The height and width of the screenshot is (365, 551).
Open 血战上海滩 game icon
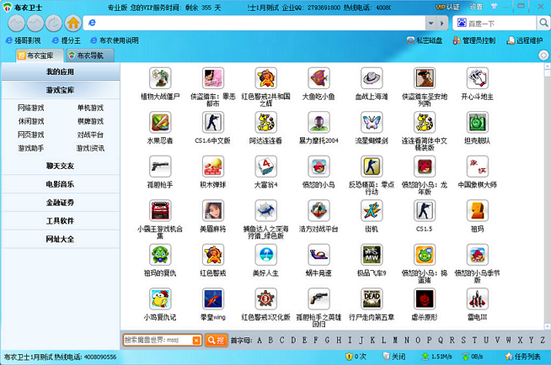pyautogui.click(x=372, y=78)
